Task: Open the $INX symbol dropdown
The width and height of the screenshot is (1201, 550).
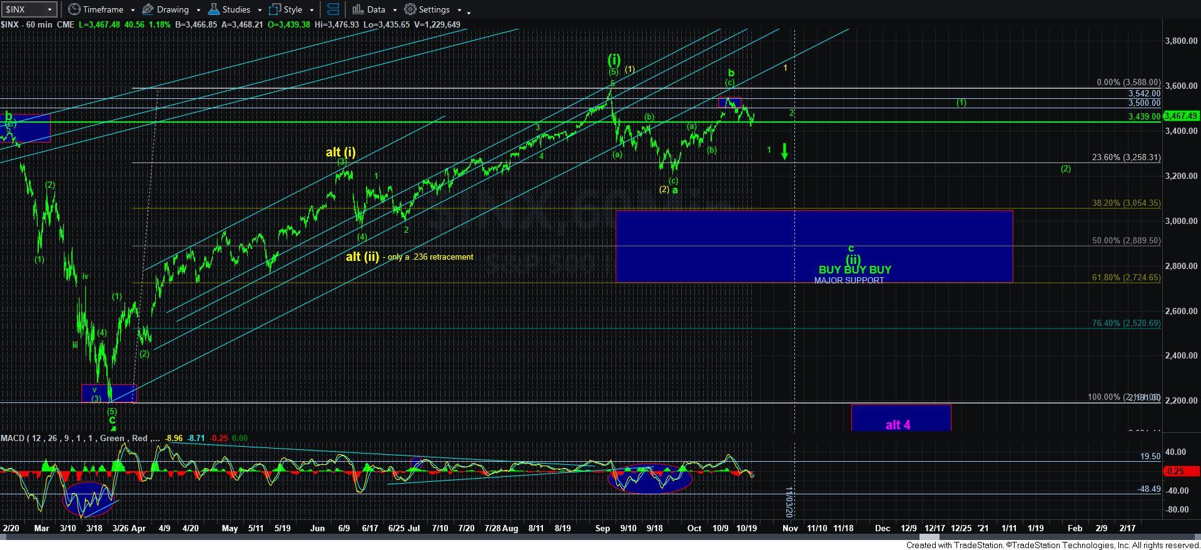Action: (49, 9)
